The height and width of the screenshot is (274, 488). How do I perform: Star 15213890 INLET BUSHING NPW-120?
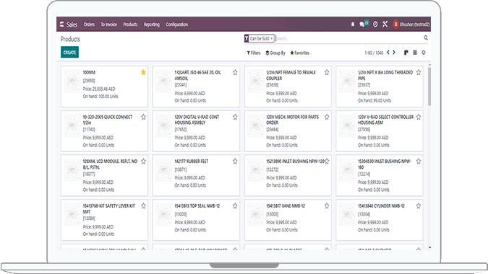click(327, 161)
